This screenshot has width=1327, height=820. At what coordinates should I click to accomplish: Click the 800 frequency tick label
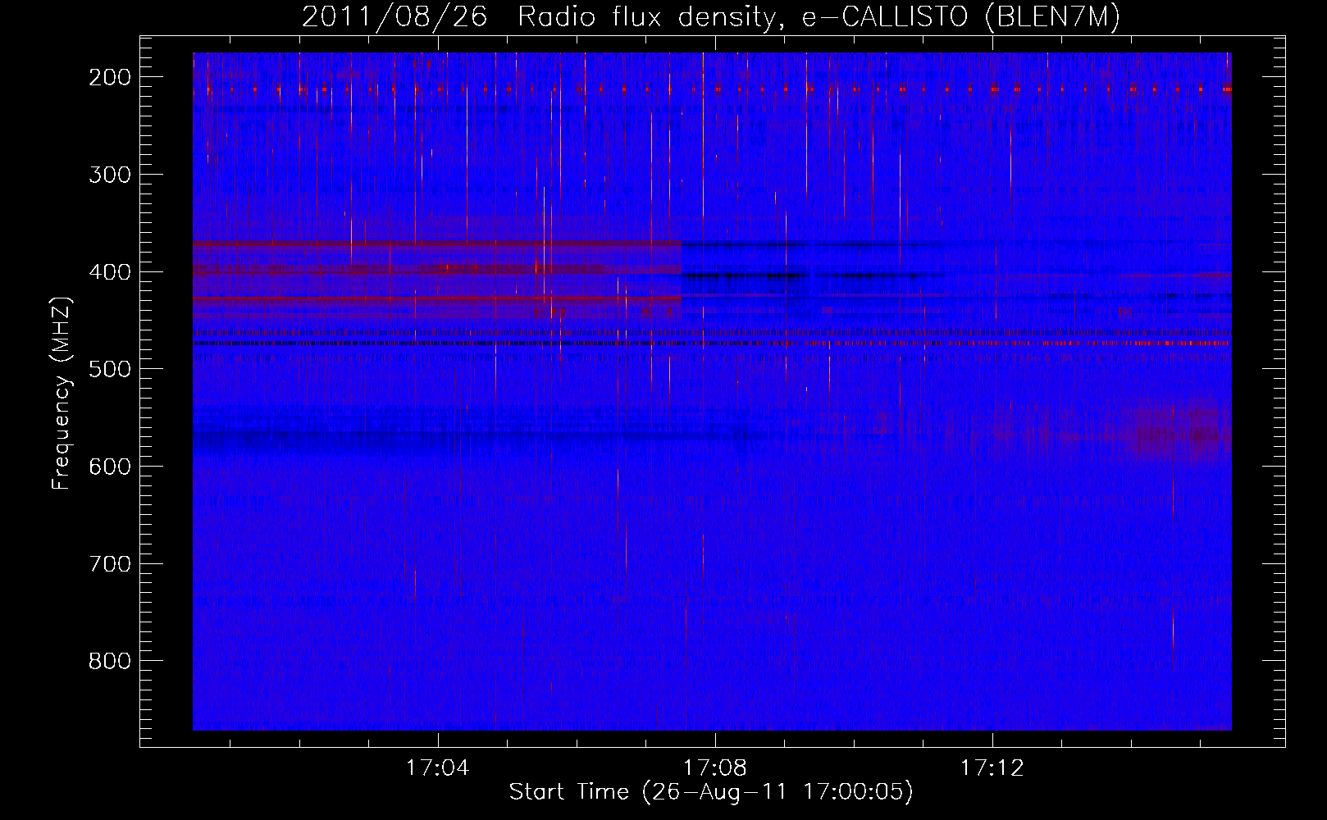[109, 661]
